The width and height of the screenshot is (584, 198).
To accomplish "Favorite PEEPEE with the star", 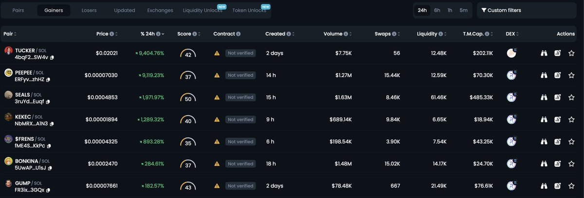I will coord(571,75).
